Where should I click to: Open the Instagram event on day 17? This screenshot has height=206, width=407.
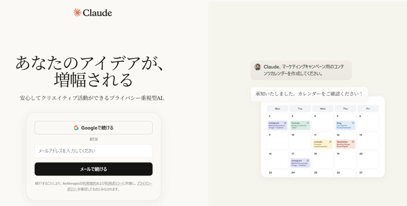tap(300, 163)
